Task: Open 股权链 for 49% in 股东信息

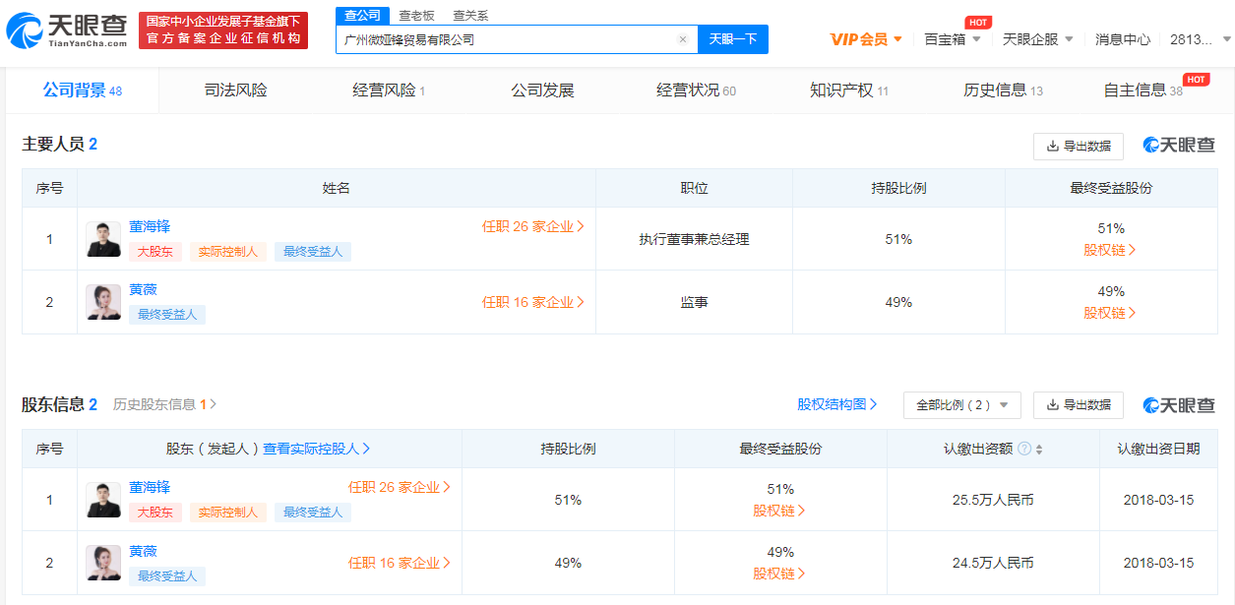Action: click(779, 574)
